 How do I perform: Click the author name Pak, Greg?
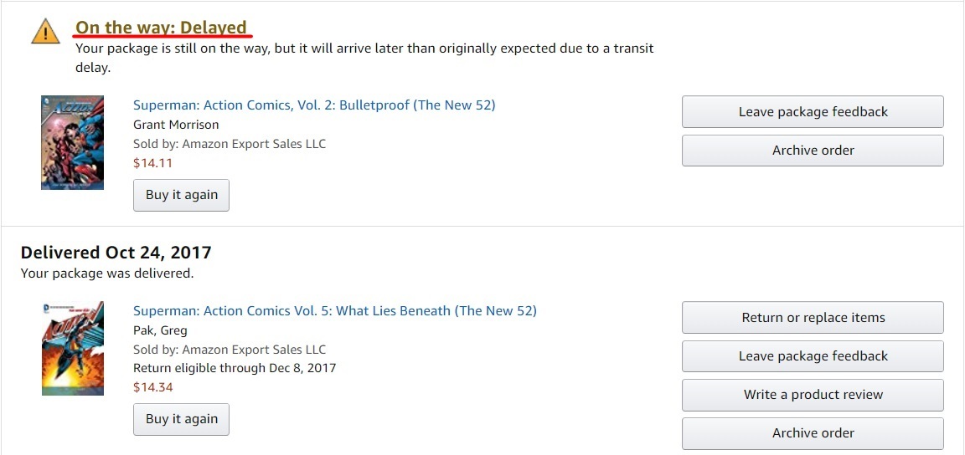click(160, 331)
